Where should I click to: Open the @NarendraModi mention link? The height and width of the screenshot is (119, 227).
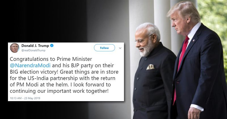click(x=30, y=65)
